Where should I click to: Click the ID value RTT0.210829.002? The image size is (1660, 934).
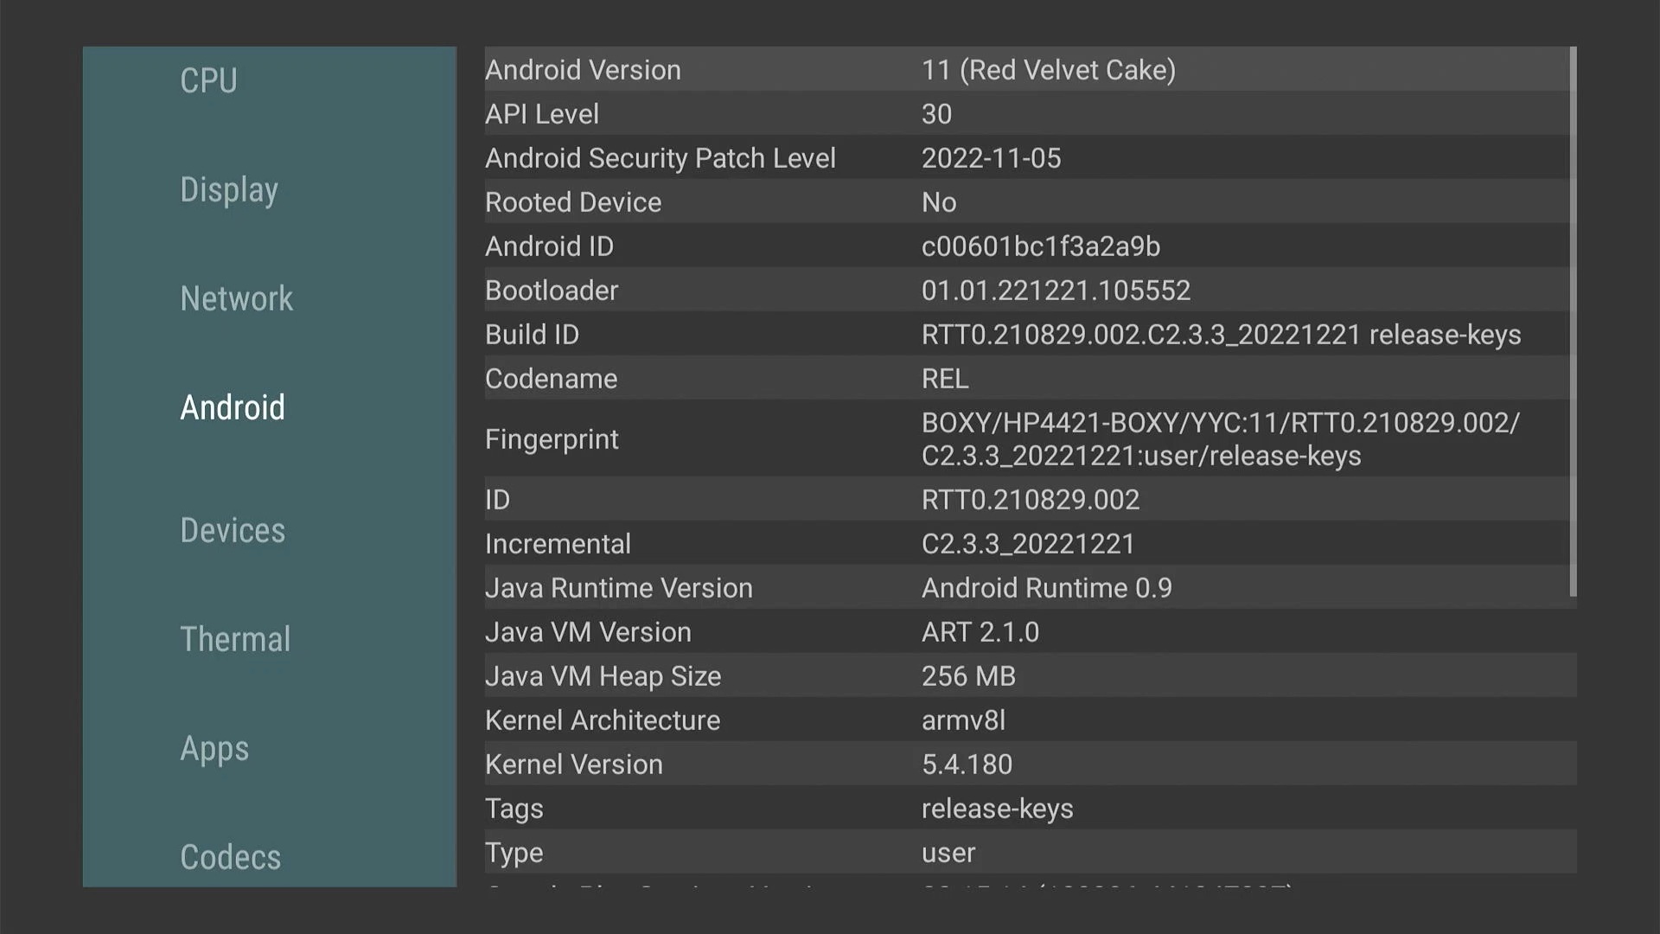[x=1031, y=500]
